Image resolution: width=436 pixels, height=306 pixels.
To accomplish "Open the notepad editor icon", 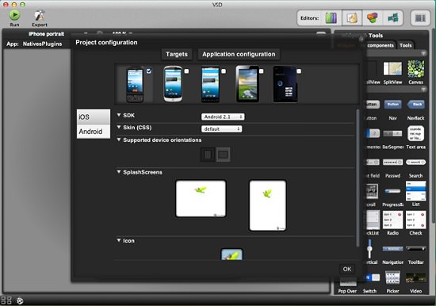I will 352,18.
